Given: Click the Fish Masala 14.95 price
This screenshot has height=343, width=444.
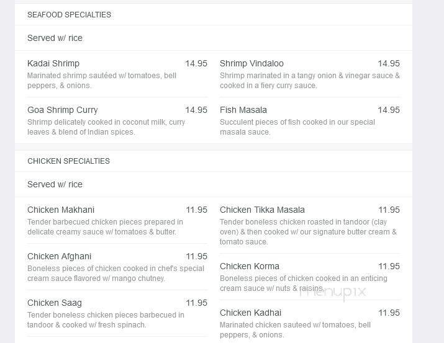Looking at the screenshot, I should point(389,110).
